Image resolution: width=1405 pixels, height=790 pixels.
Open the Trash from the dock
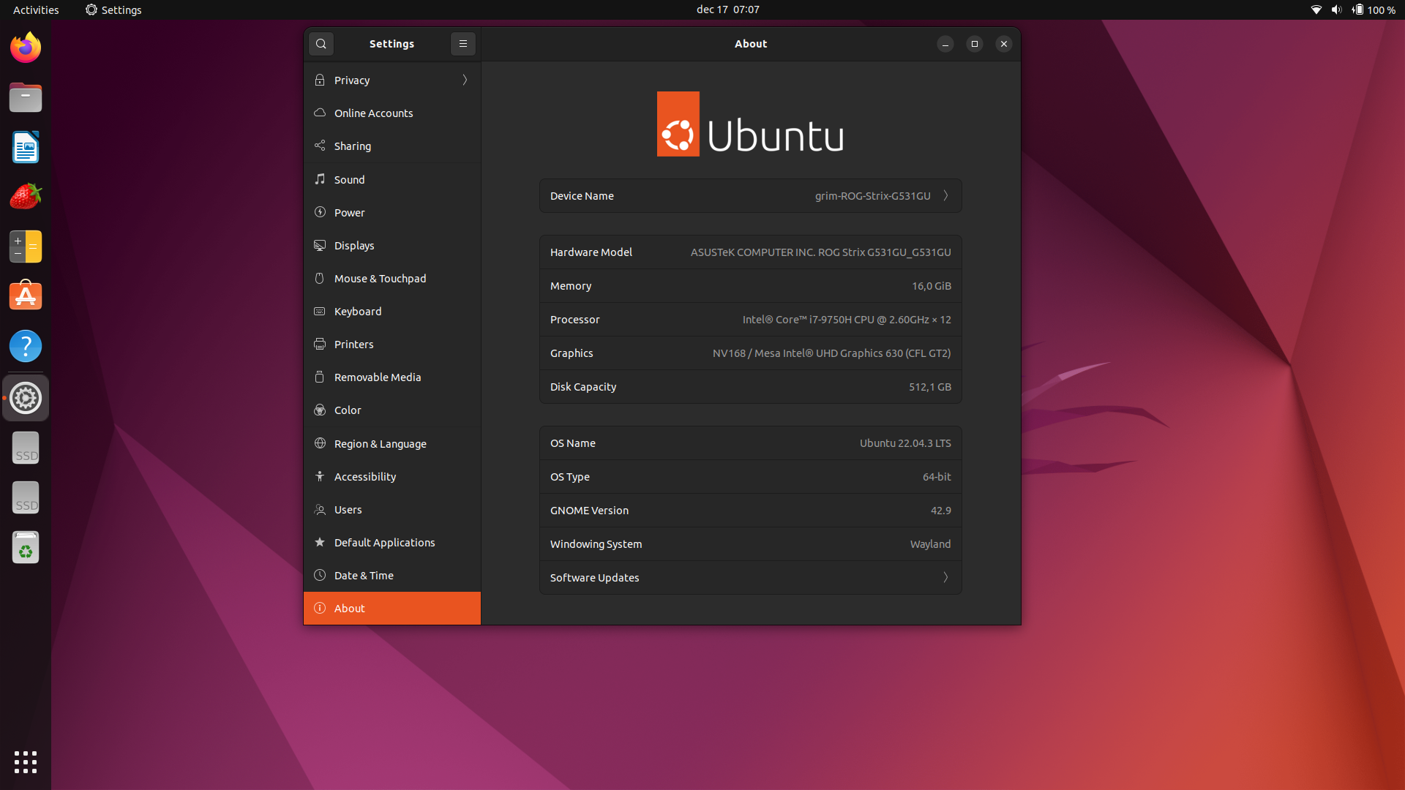(x=26, y=548)
